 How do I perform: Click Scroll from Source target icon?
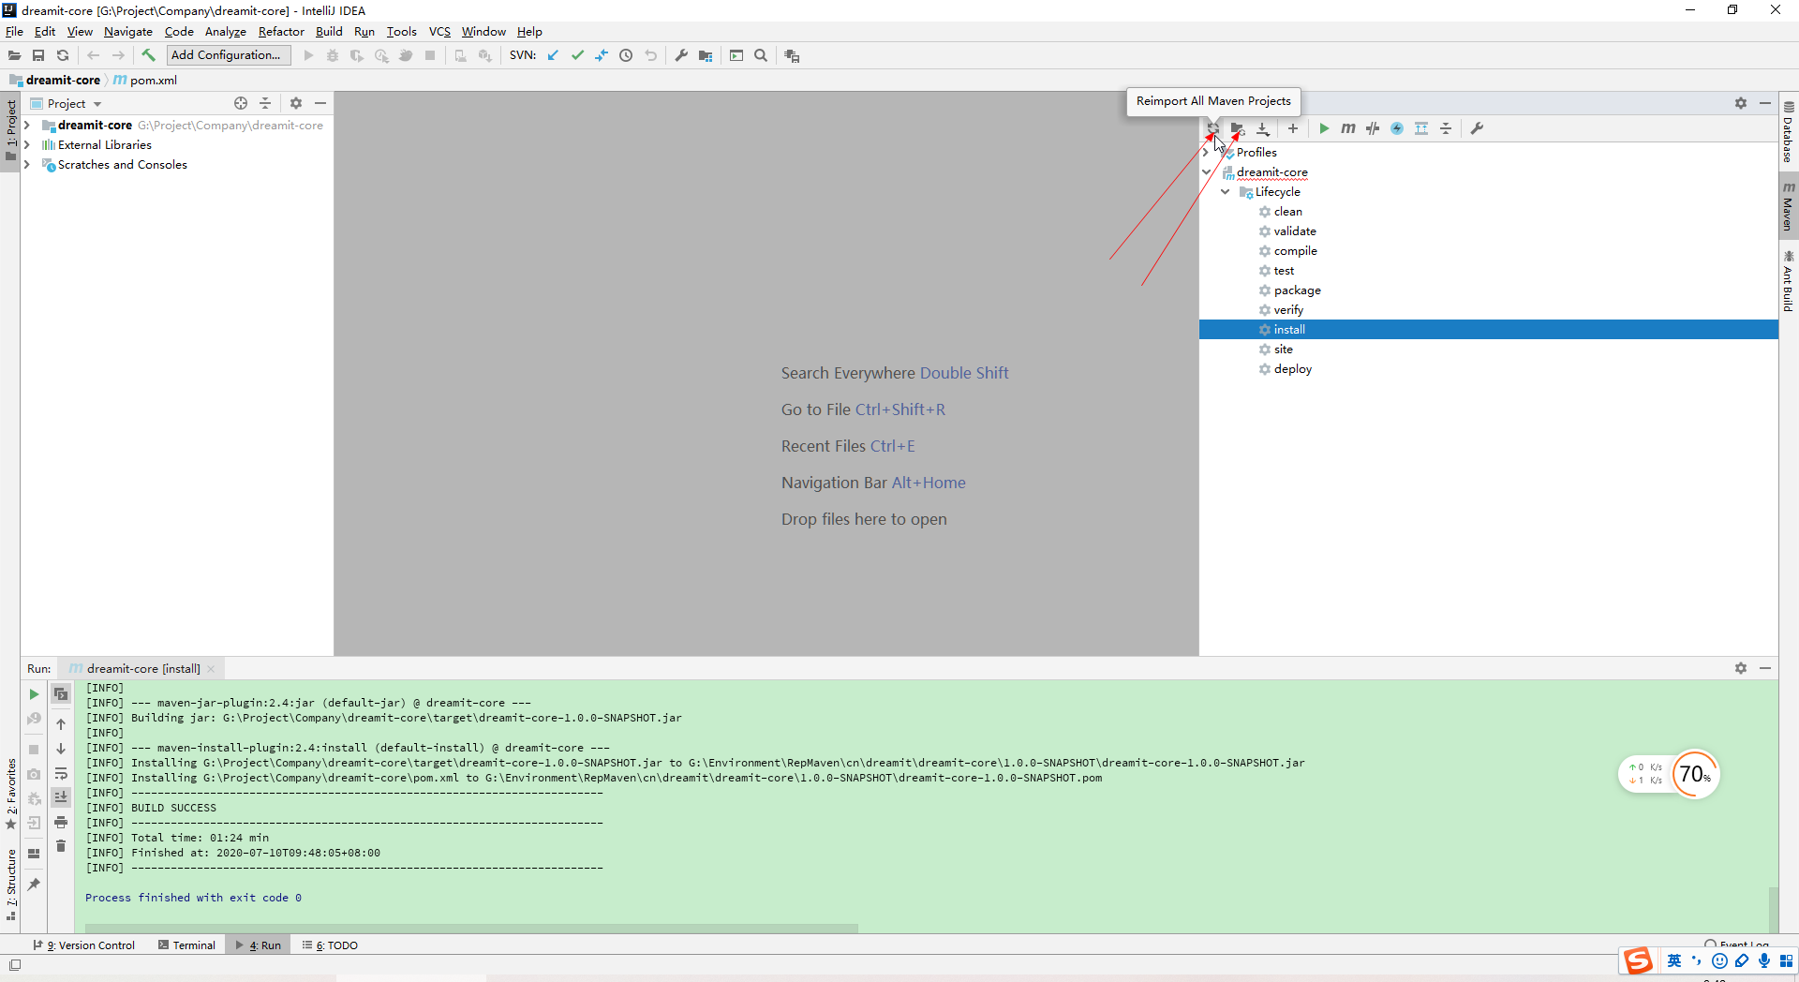click(241, 103)
